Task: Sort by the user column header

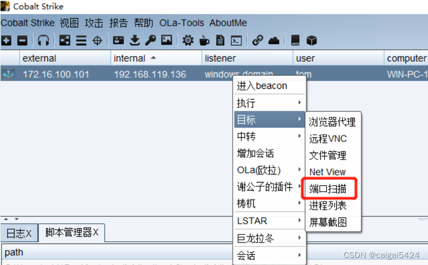Action: coord(338,58)
